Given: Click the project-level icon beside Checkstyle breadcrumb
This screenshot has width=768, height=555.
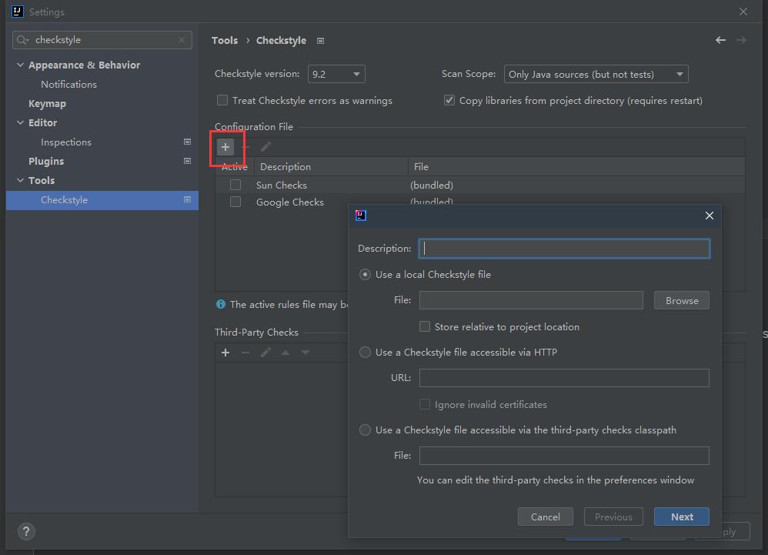Looking at the screenshot, I should 320,41.
